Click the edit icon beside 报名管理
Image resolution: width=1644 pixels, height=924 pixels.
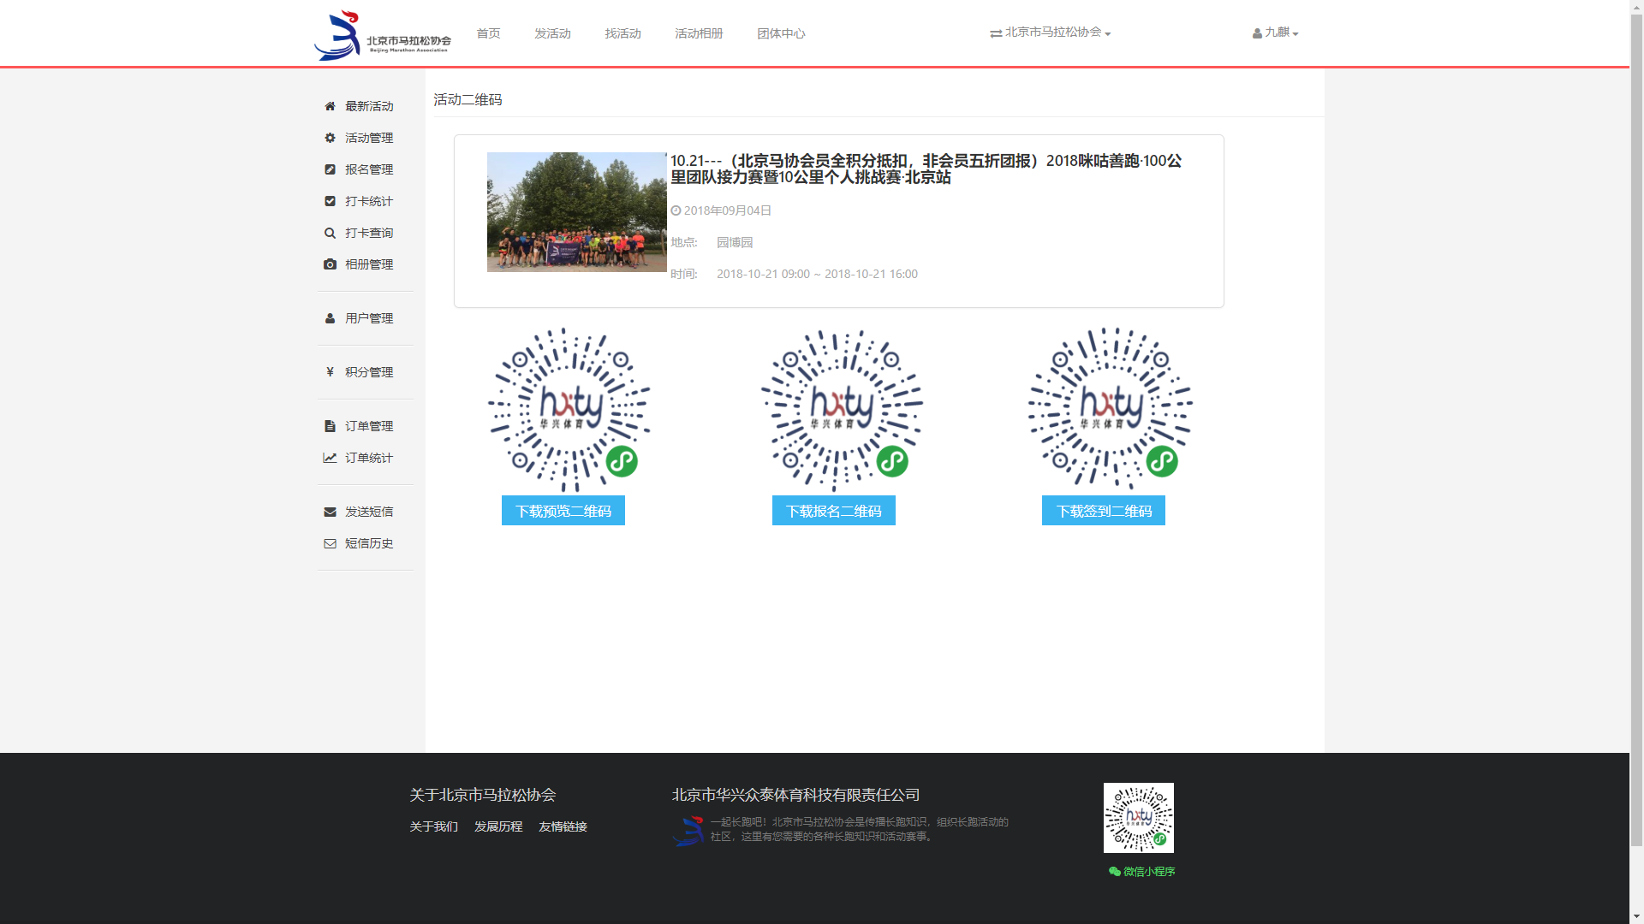330,169
